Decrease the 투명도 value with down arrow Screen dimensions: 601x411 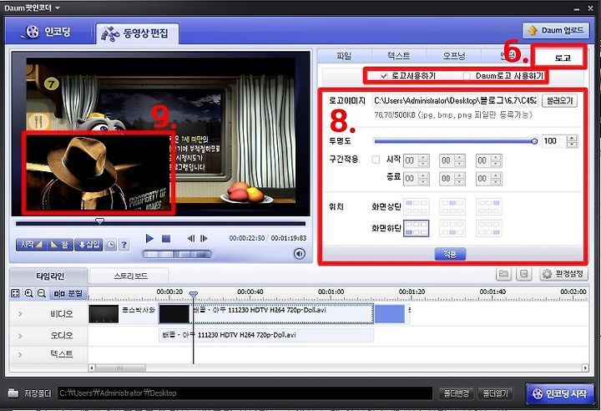point(572,144)
